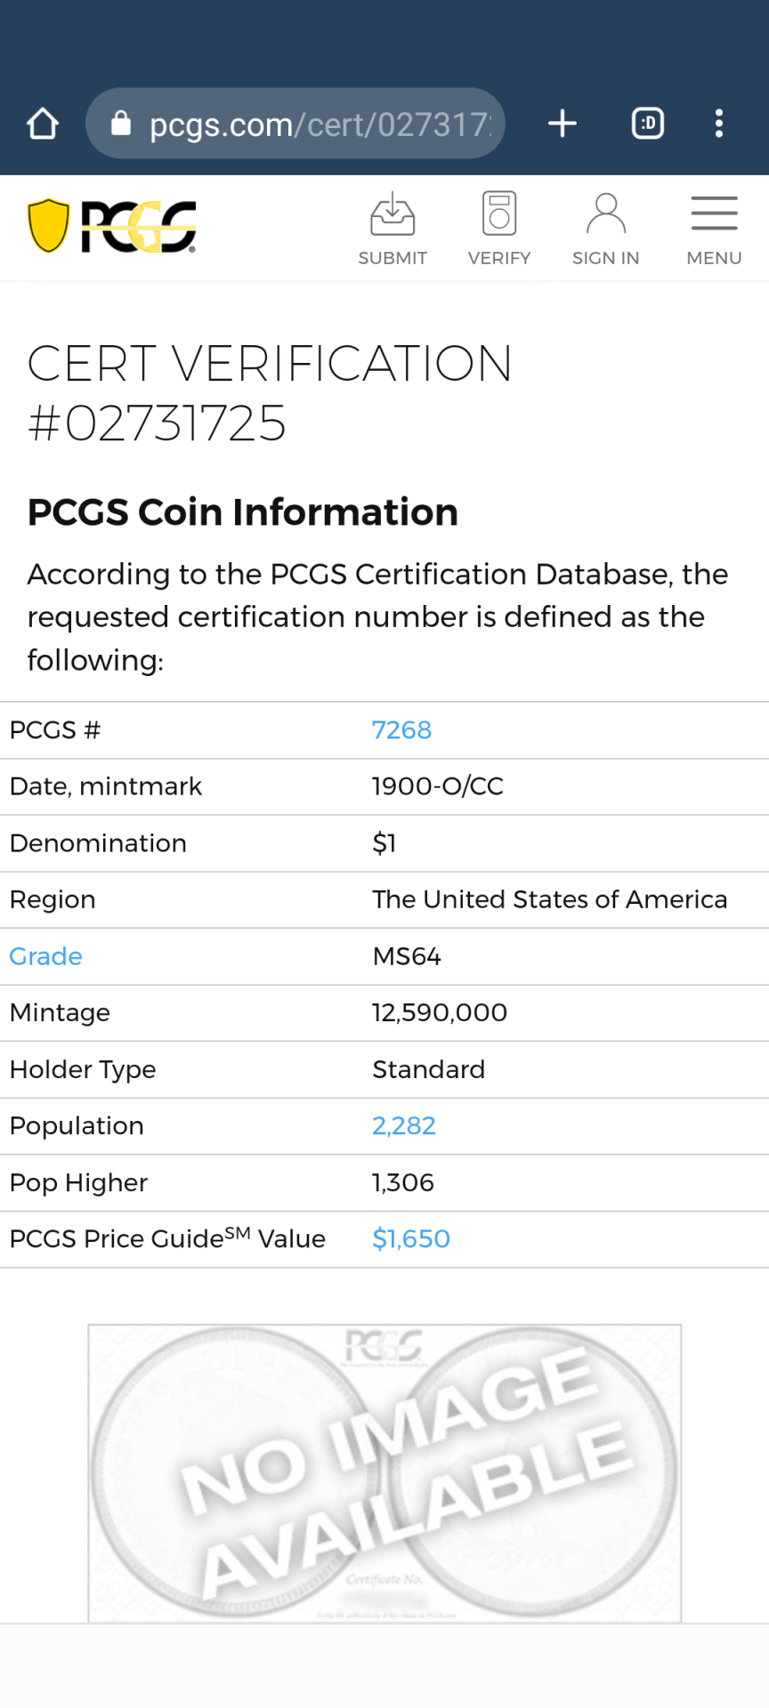
Task: Tap the lock icon in address bar
Action: coord(121,124)
